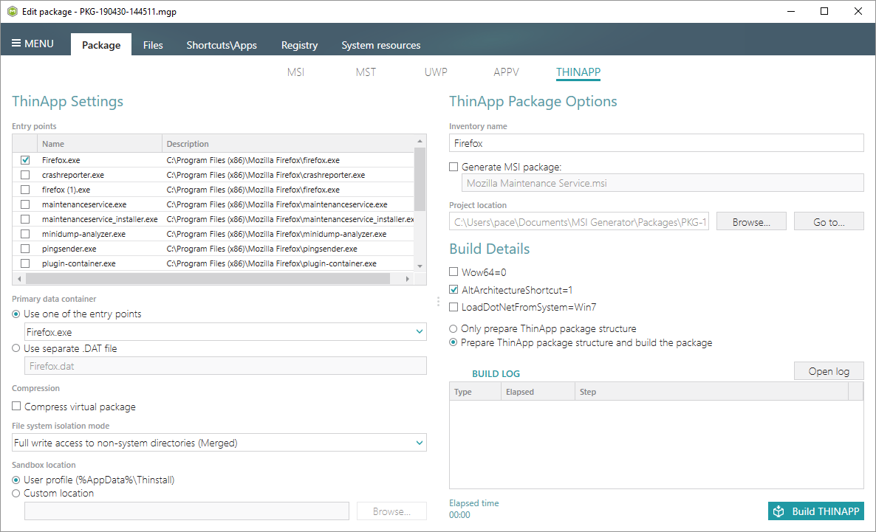
Task: Click the entry points vertical scrollbar thumb
Action: coord(420,179)
